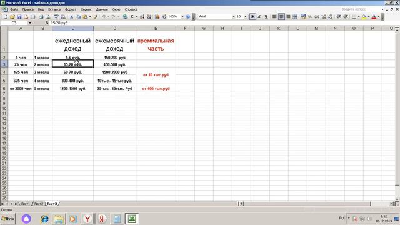The width and height of the screenshot is (400, 225).
Task: Switch to sheet tab Лист1
Action: (25, 204)
